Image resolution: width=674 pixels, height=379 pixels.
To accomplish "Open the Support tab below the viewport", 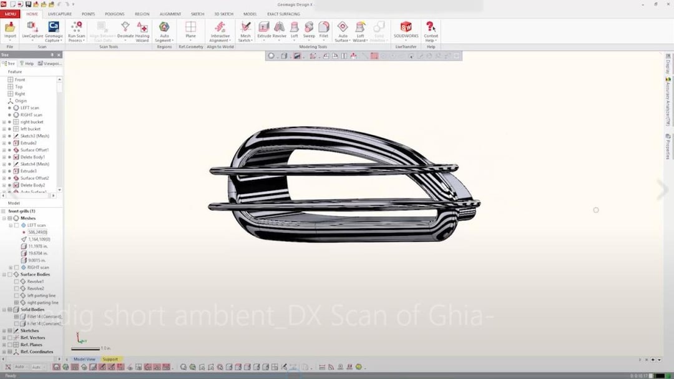I will coord(110,360).
